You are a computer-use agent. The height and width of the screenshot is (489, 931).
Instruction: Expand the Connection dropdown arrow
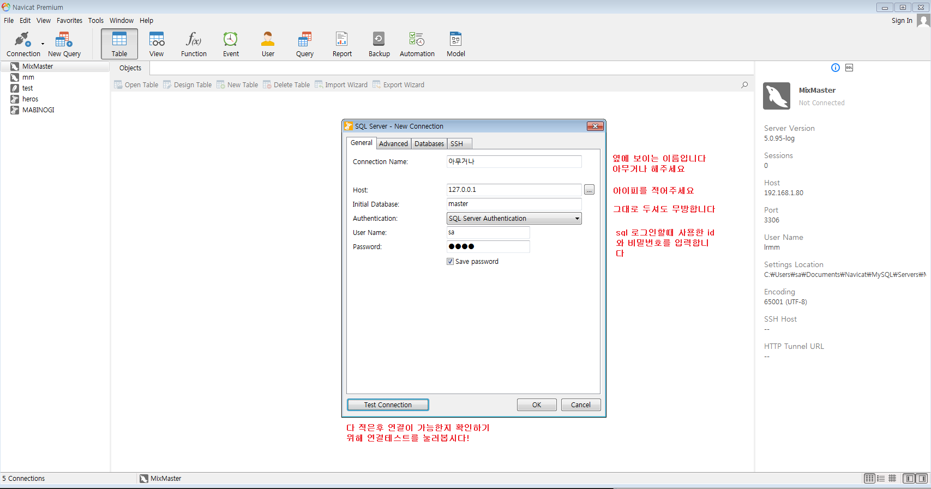click(x=43, y=44)
